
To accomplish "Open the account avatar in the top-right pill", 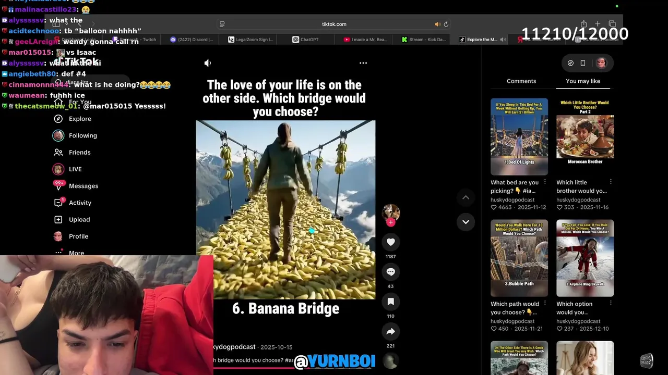I will pos(601,63).
